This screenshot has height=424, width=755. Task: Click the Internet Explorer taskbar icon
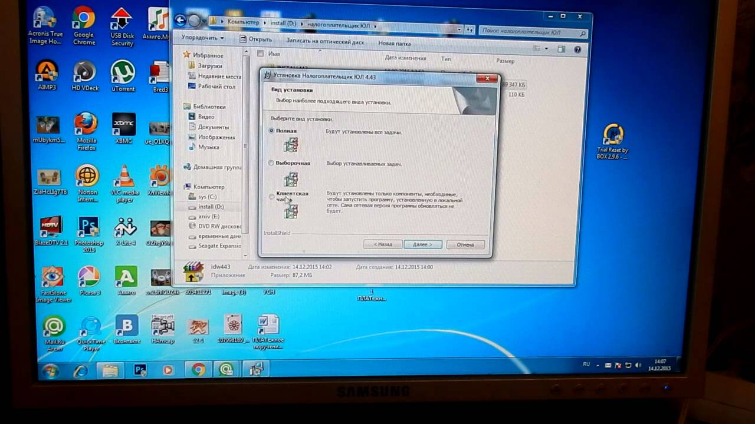click(x=81, y=371)
